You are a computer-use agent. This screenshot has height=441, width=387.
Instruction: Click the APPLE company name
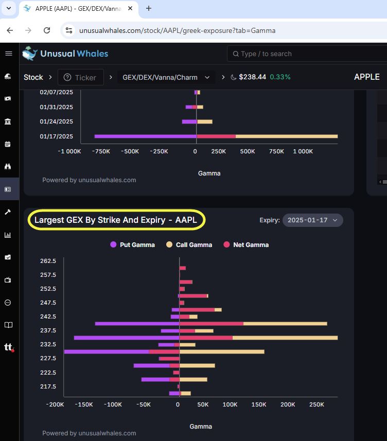point(367,77)
